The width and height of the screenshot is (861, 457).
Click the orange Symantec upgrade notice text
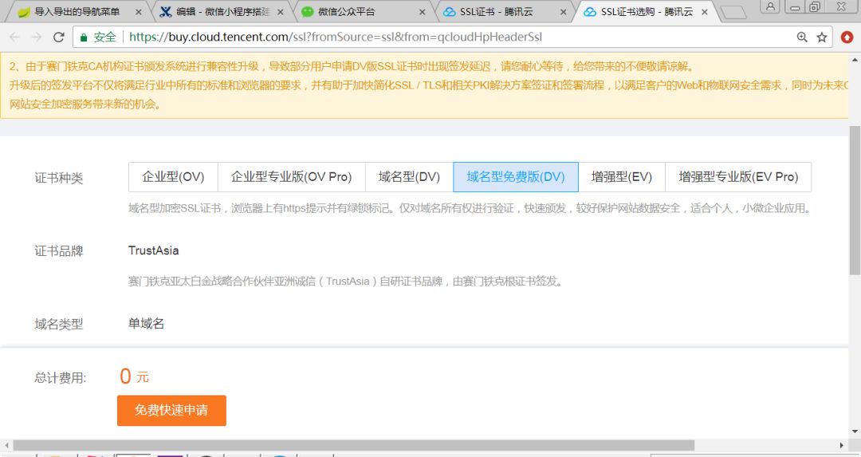coord(428,85)
